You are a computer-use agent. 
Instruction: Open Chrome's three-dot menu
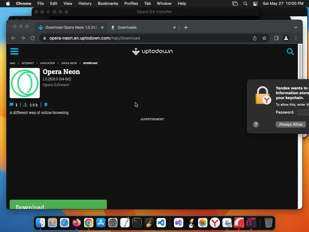[296, 38]
